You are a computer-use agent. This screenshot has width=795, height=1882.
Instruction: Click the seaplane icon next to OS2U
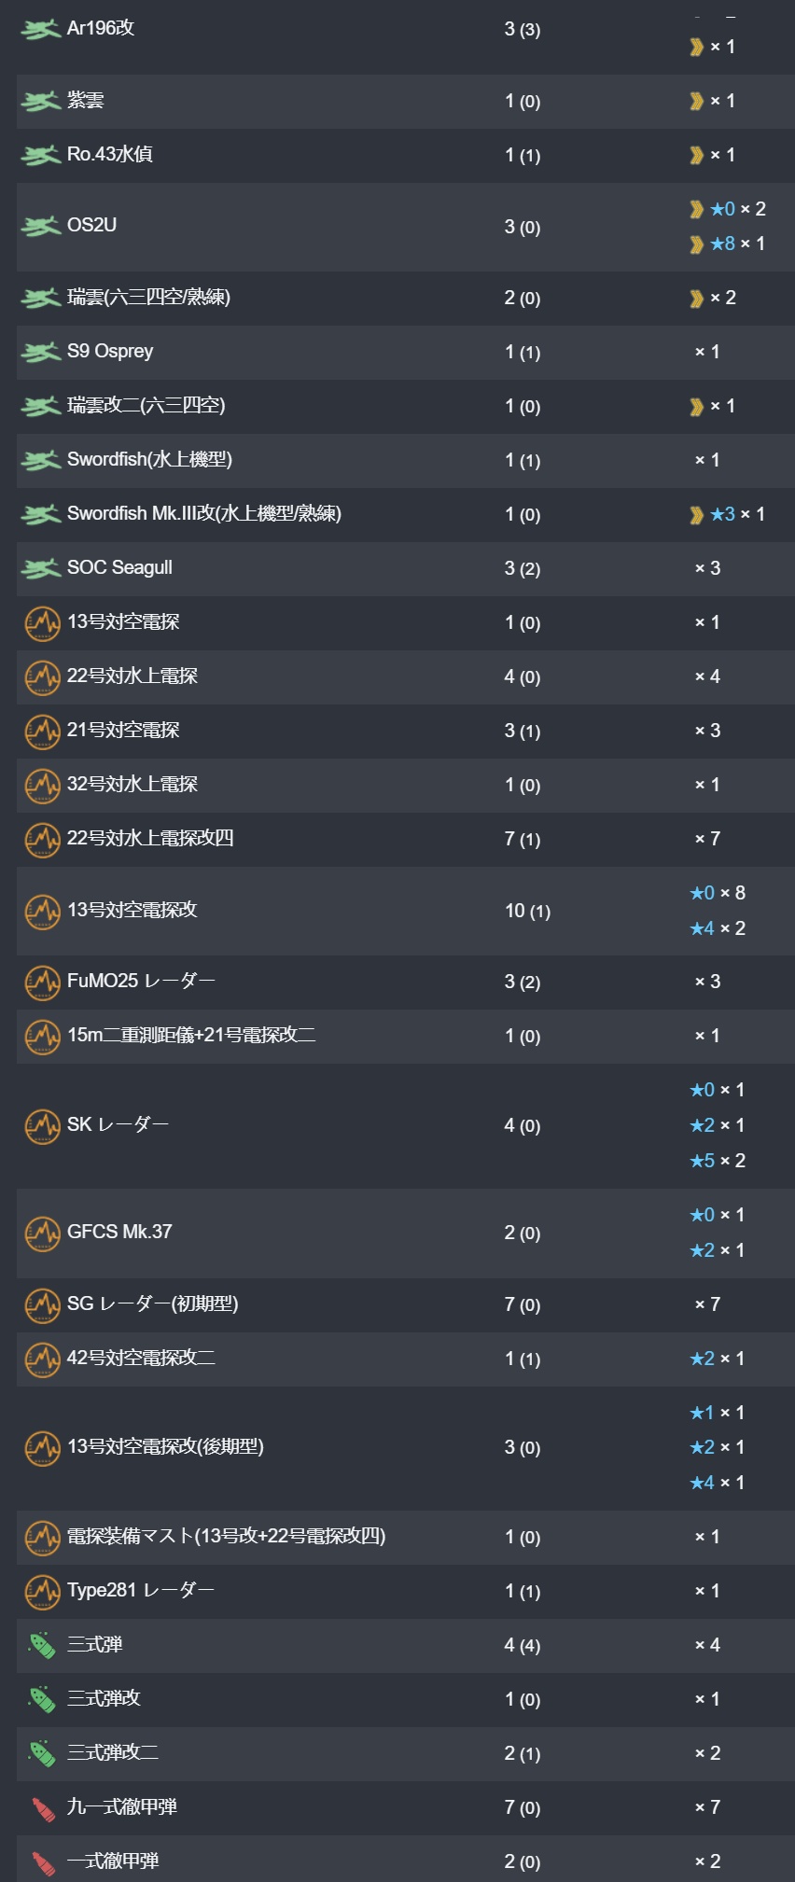(41, 226)
